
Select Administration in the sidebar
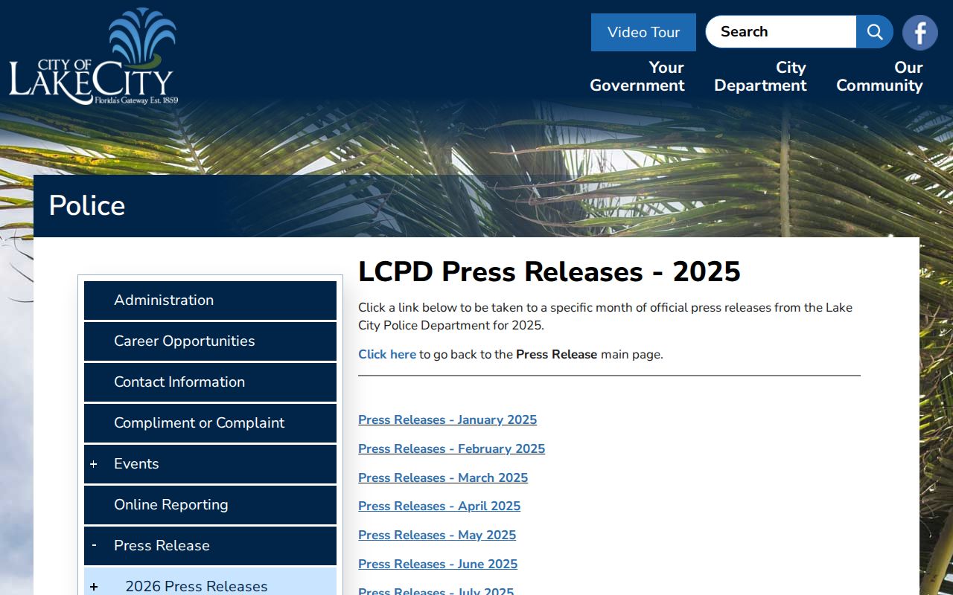click(x=210, y=300)
